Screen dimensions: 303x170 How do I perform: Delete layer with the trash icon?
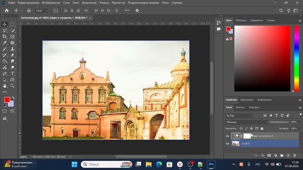tap(294, 155)
